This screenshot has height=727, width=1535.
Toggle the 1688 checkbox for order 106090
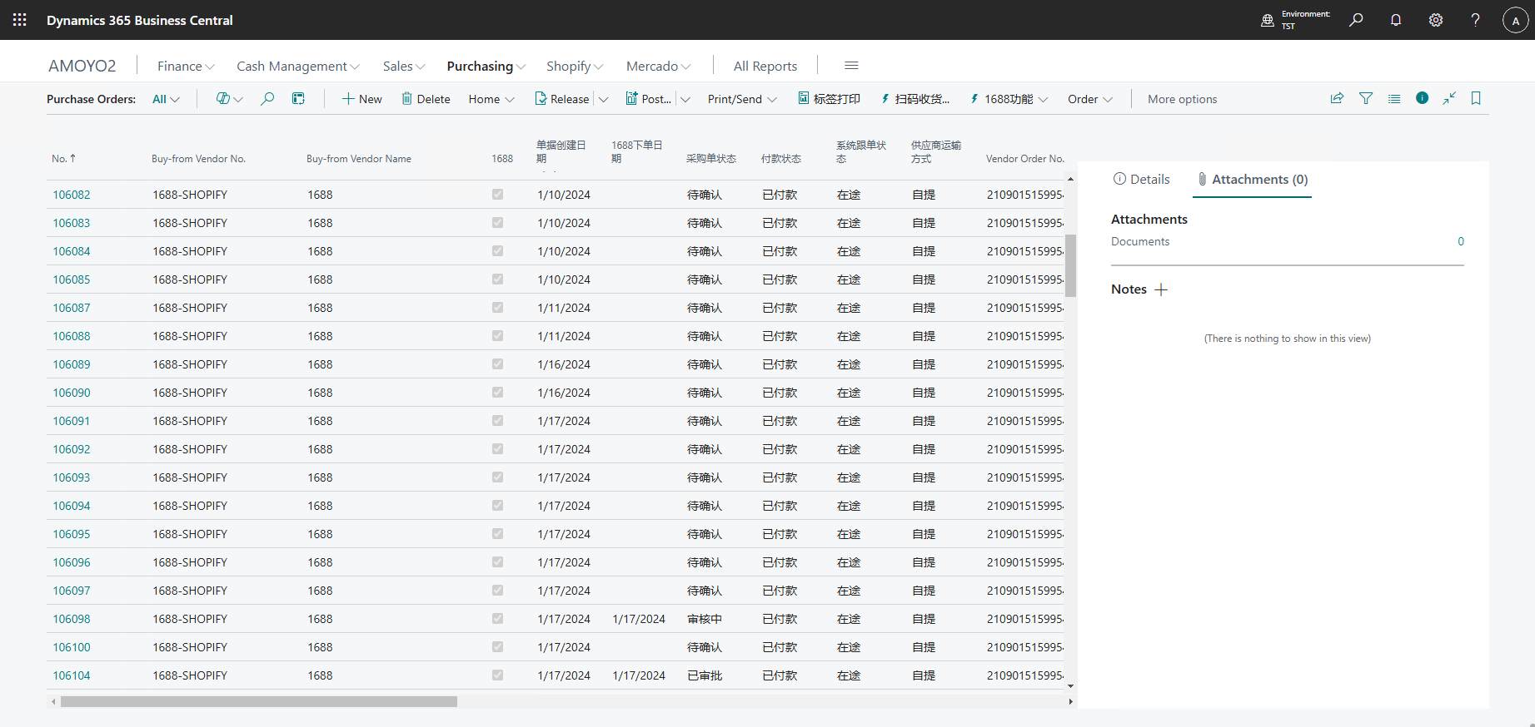(497, 393)
